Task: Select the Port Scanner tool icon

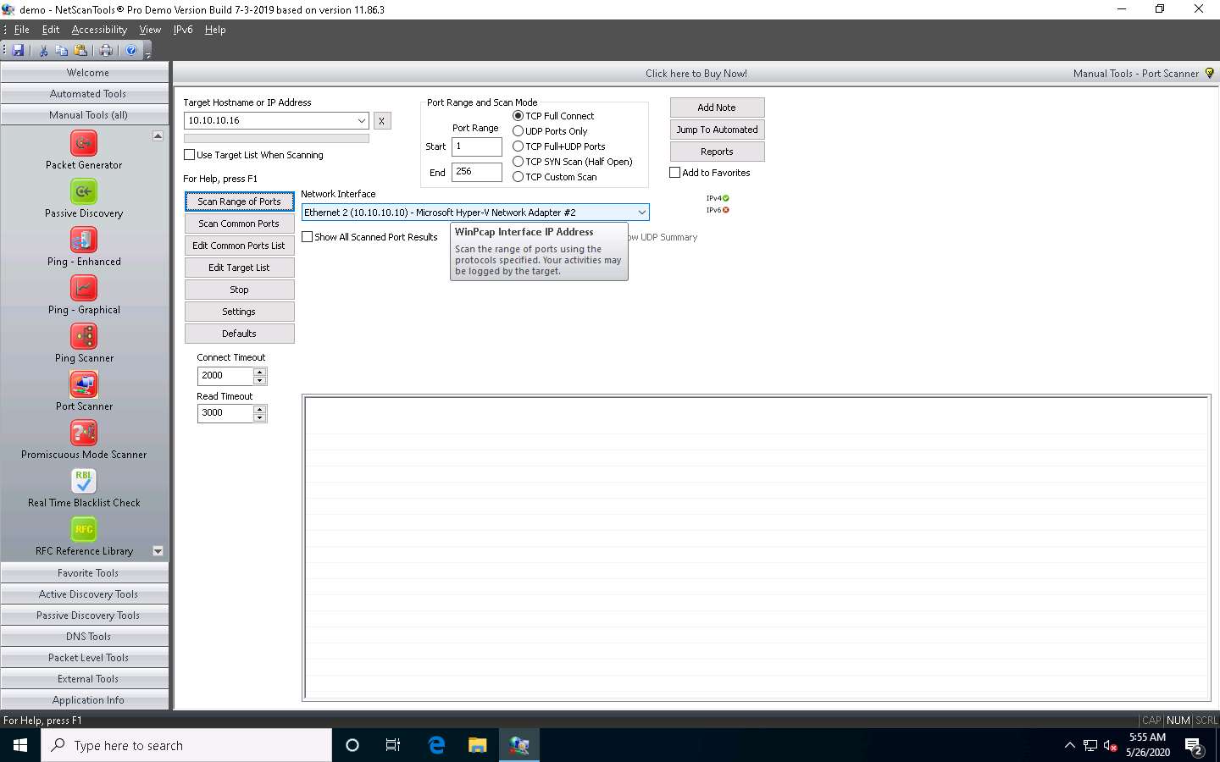Action: 84,384
